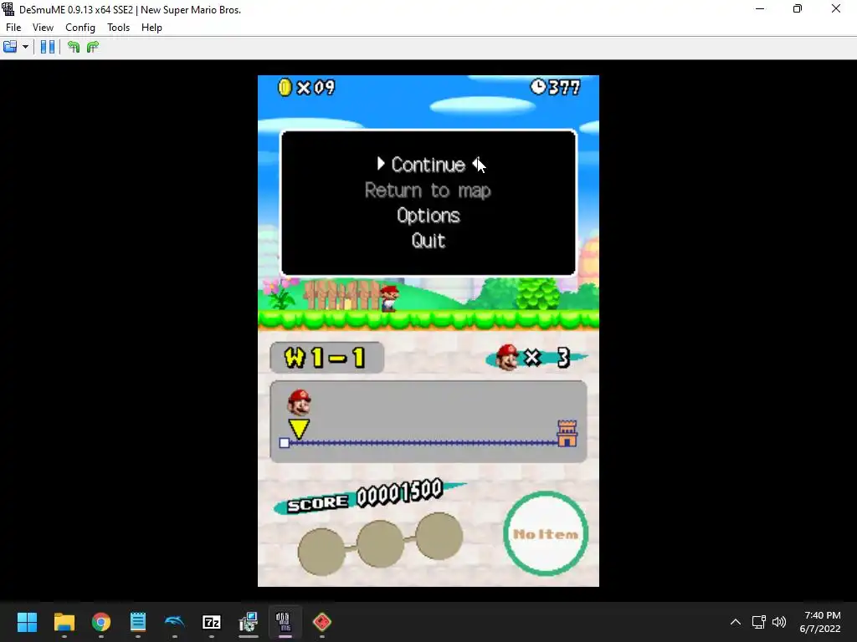Open the Windows Start menu
The height and width of the screenshot is (642, 857).
27,622
